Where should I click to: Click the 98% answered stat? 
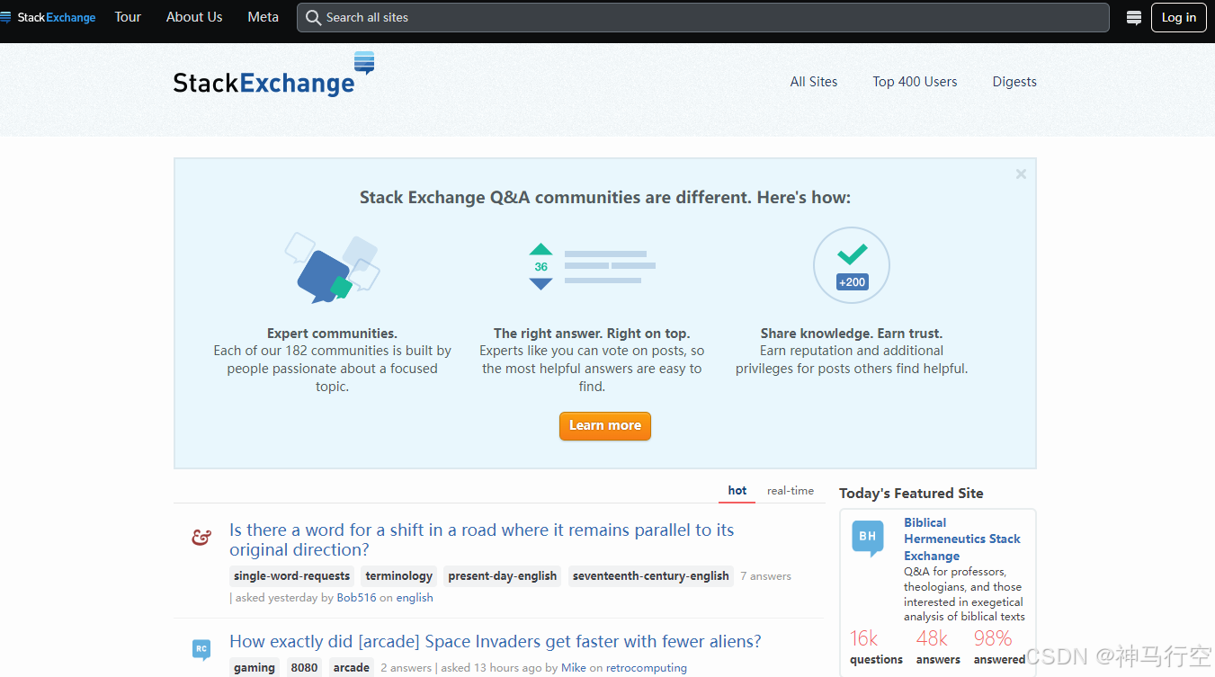(999, 647)
